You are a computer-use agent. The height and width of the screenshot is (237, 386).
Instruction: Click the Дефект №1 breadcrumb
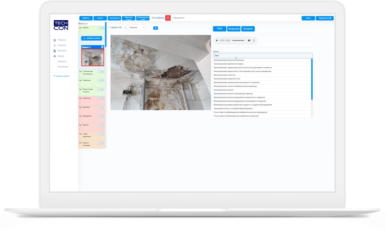tap(116, 27)
